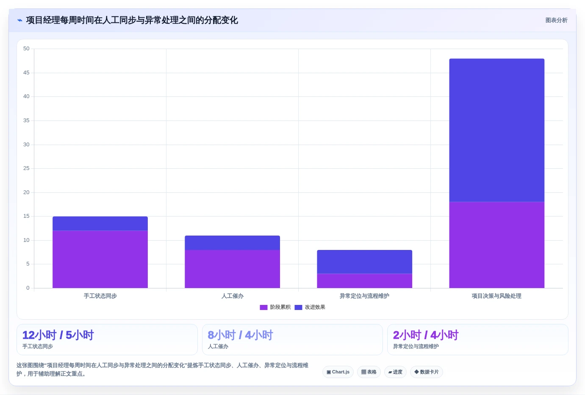
Task: Click the 异常定位与流程维护 x-axis label
Action: coord(364,296)
